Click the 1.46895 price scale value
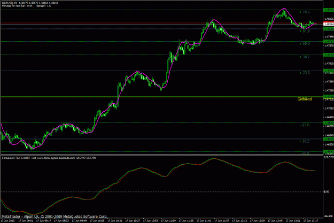This screenshot has width=334, height=223. (x=329, y=117)
